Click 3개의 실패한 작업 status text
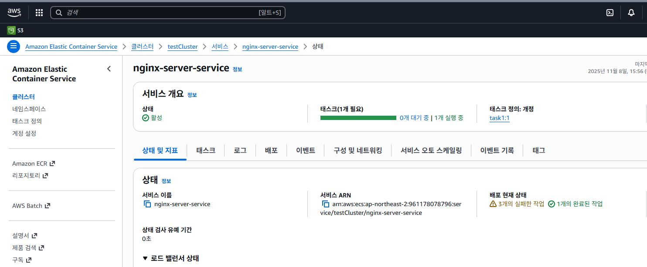The width and height of the screenshot is (647, 267). [521, 204]
